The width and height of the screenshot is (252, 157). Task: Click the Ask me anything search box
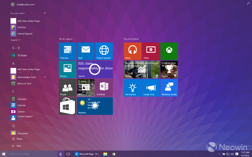32,154
